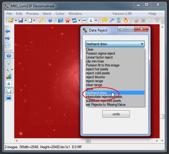Expand the save disk dropdown arrow
Viewport: 169px width, 154px height.
coord(25,20)
